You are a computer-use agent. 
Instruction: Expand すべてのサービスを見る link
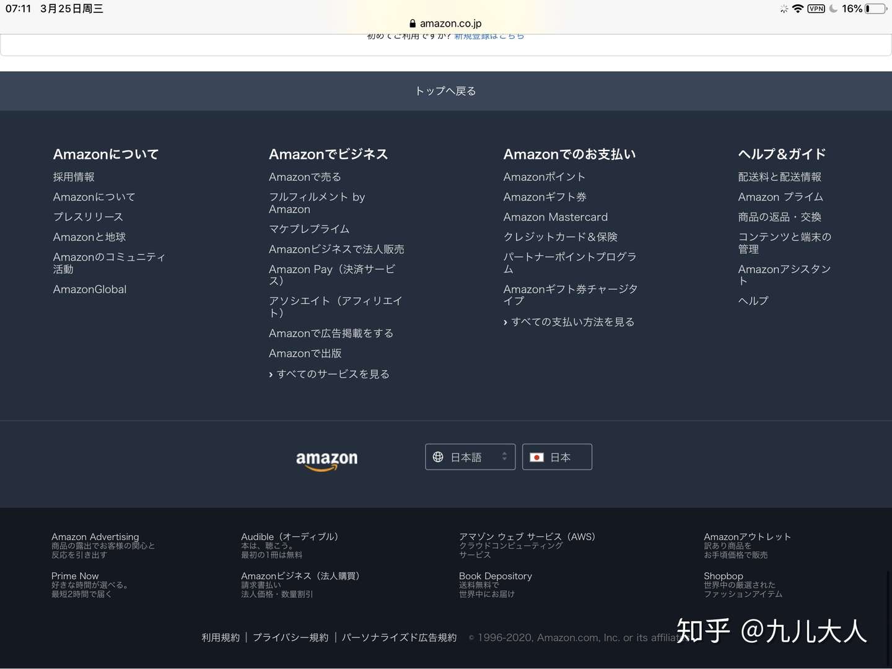tap(329, 374)
